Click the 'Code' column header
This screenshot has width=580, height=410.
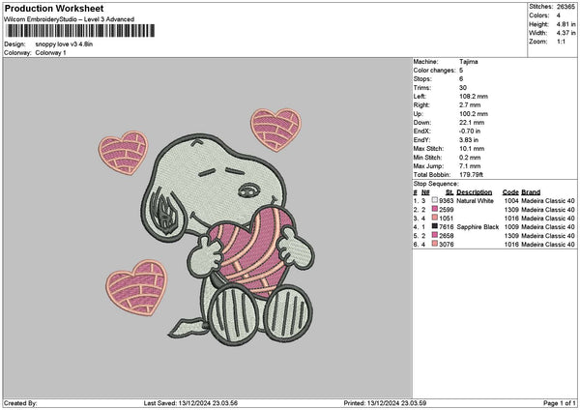510,192
